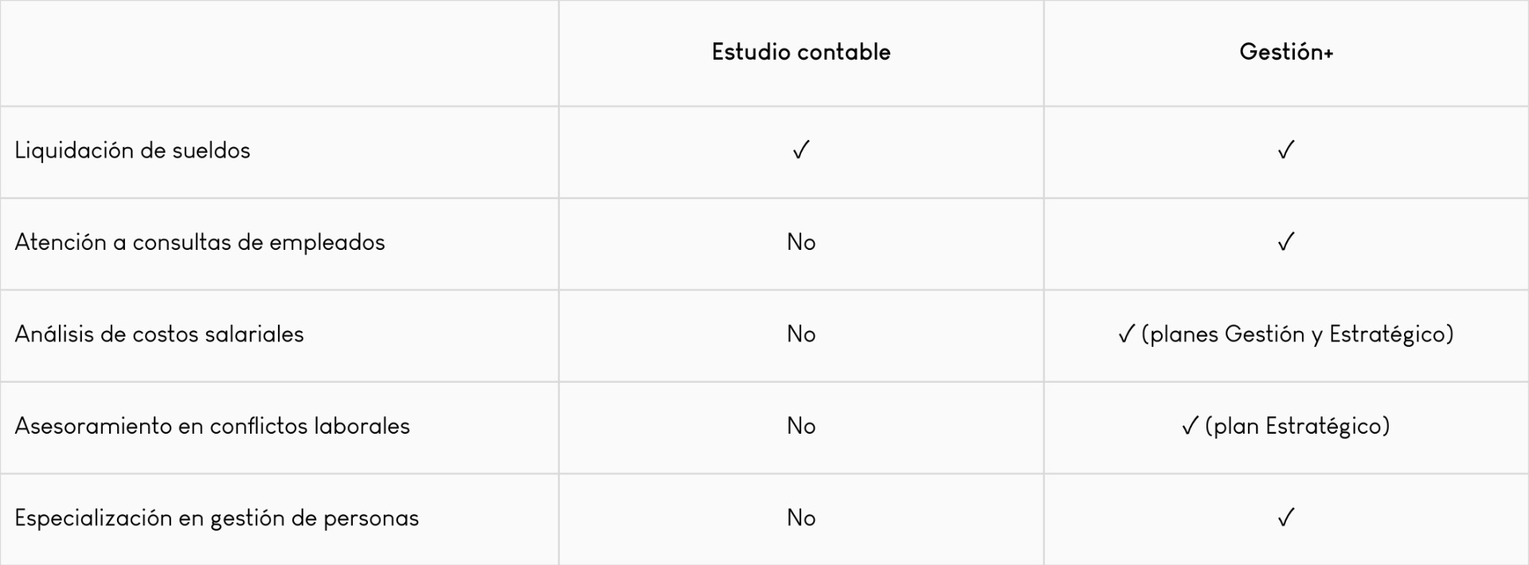Image resolution: width=1529 pixels, height=565 pixels.
Task: Click the checkmark before planes Gestión y Estratégico
Action: (x=1125, y=334)
